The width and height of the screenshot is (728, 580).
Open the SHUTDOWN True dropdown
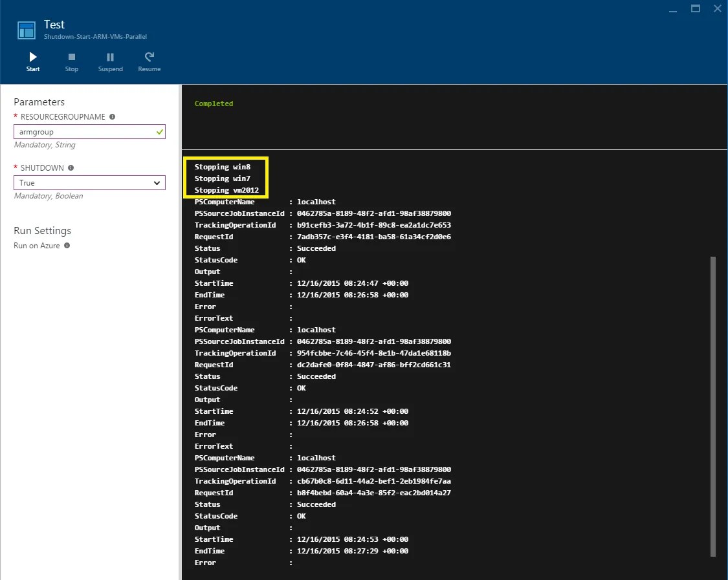(89, 183)
